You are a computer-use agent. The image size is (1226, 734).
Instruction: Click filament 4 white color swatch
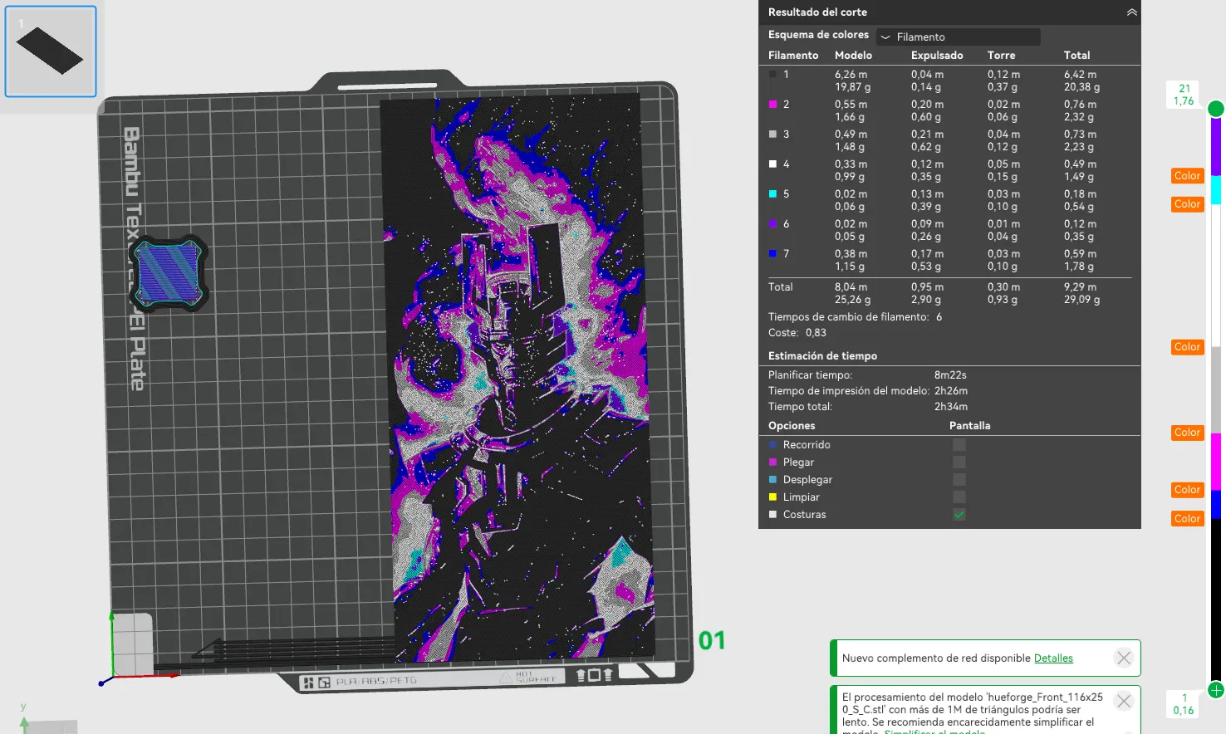point(772,164)
